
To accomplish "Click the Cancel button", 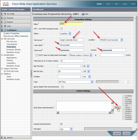I will point(126,133).
